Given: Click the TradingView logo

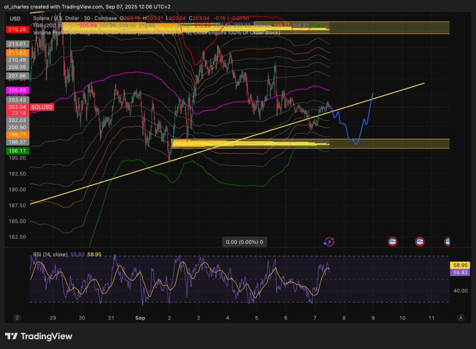Looking at the screenshot, I should [39, 336].
